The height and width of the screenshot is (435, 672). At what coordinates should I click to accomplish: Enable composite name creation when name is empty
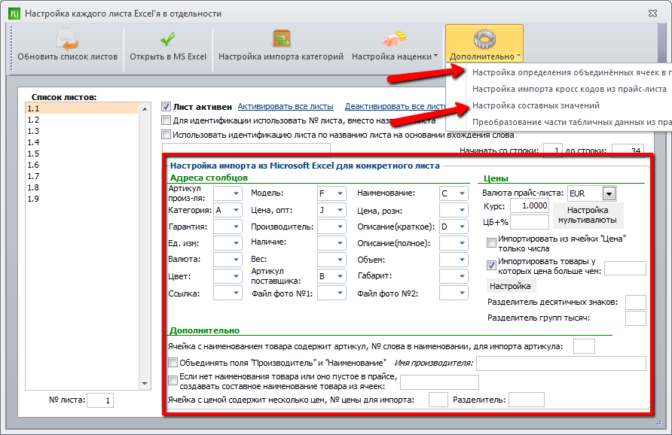coord(173,380)
